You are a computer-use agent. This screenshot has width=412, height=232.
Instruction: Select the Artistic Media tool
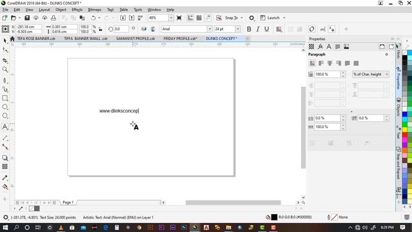tap(5, 89)
